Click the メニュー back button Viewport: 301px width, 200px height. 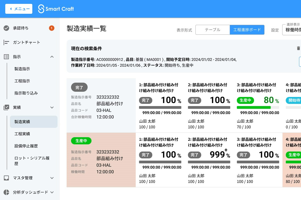pos(19,9)
